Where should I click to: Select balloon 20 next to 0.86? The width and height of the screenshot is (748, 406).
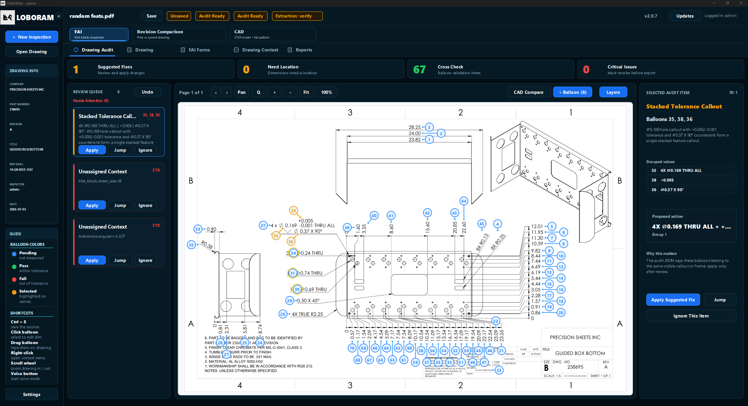click(x=561, y=313)
